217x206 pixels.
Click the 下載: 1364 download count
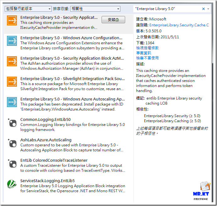(145, 43)
